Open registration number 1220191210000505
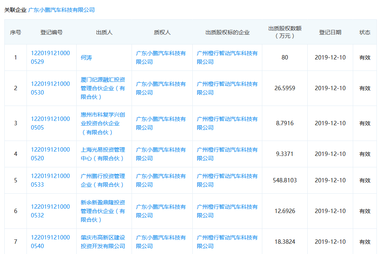 [51, 123]
